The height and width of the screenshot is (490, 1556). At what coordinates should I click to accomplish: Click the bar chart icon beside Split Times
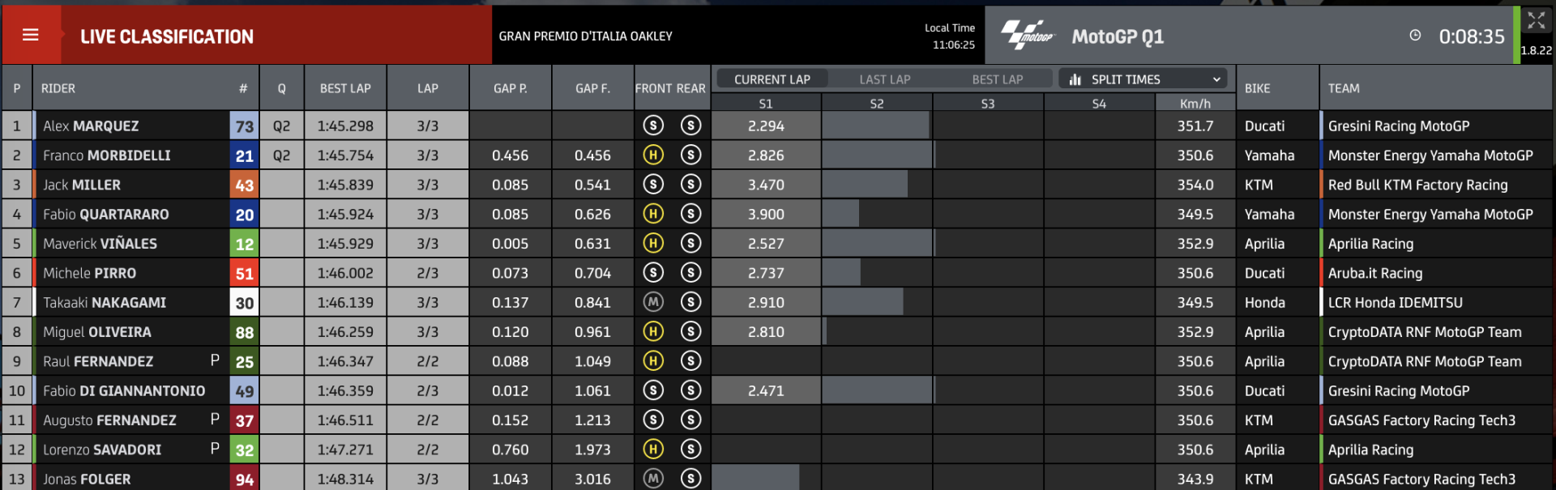tap(1075, 79)
